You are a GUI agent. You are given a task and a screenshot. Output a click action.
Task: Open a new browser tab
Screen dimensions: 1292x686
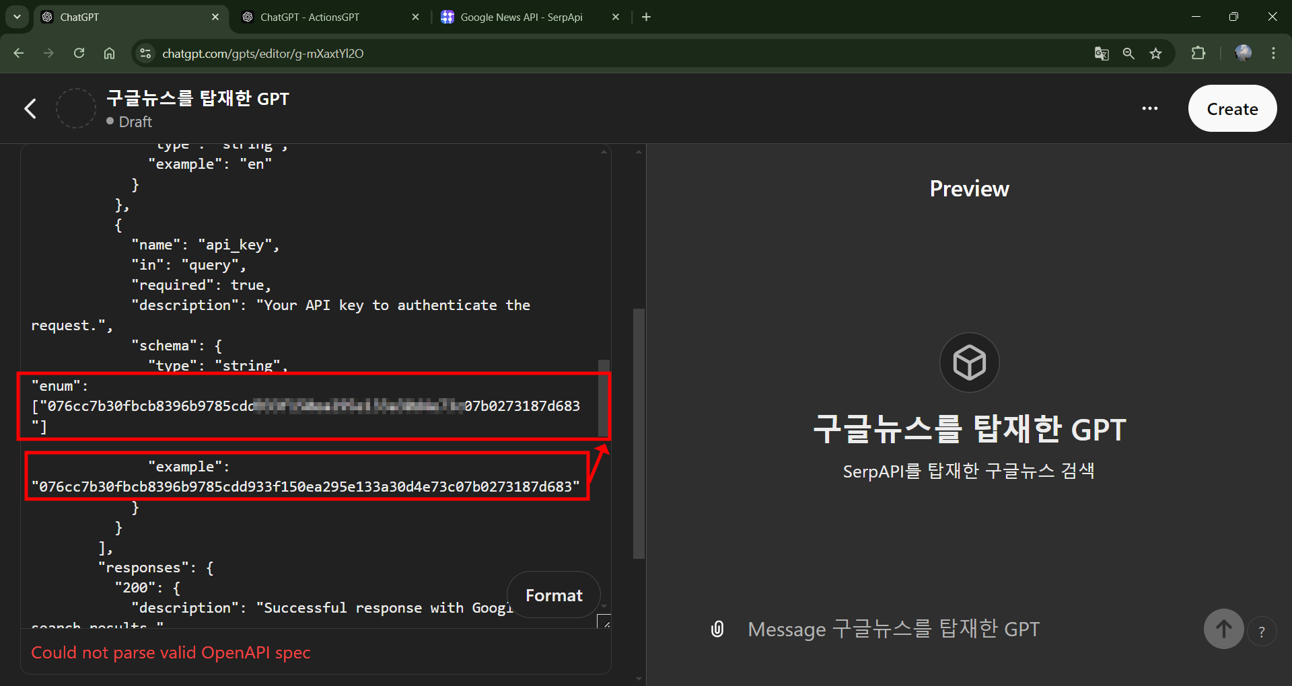(647, 17)
